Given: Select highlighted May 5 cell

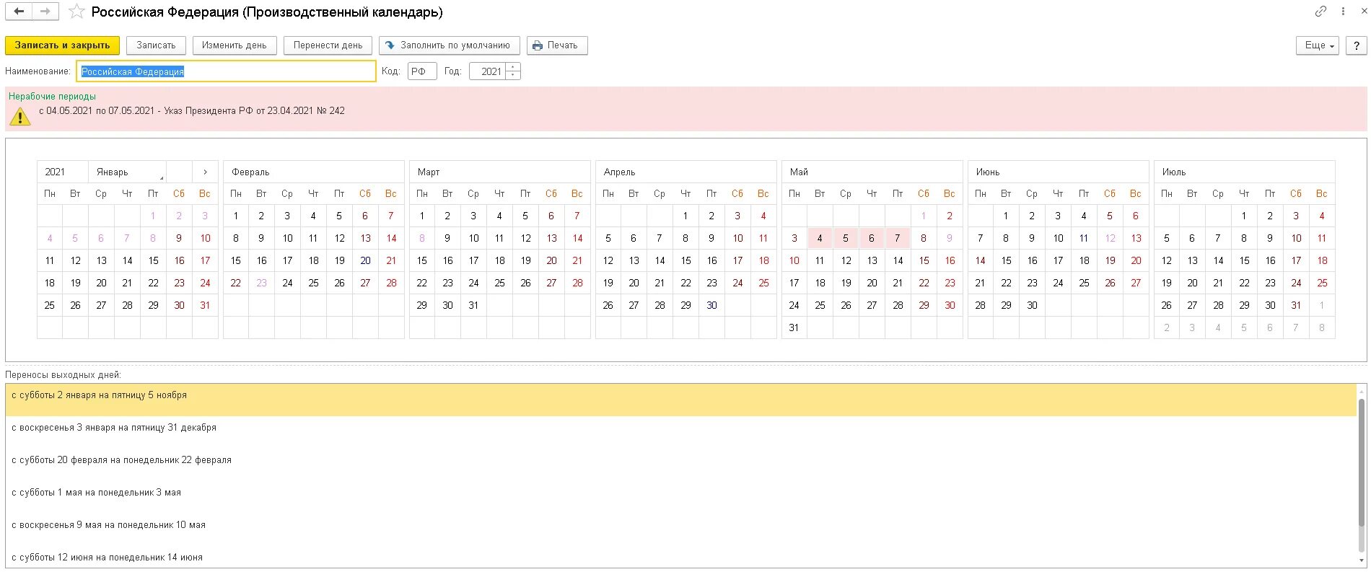Looking at the screenshot, I should click(x=846, y=238).
